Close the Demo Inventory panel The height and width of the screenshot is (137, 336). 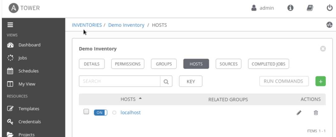[323, 49]
